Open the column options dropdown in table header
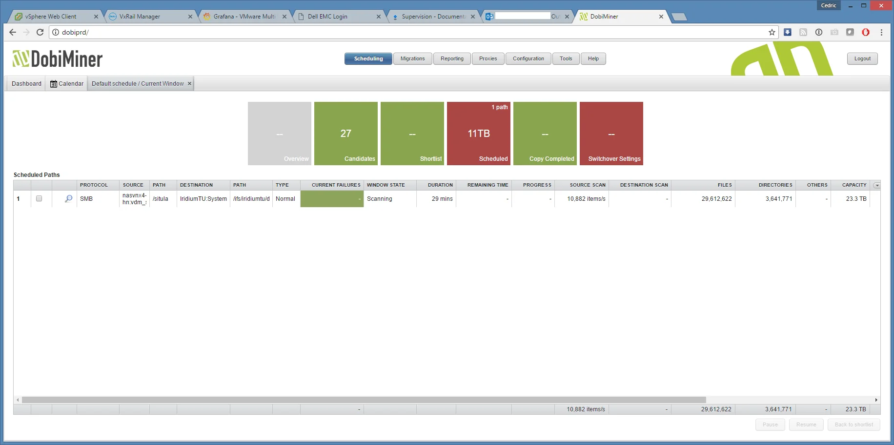 [877, 185]
